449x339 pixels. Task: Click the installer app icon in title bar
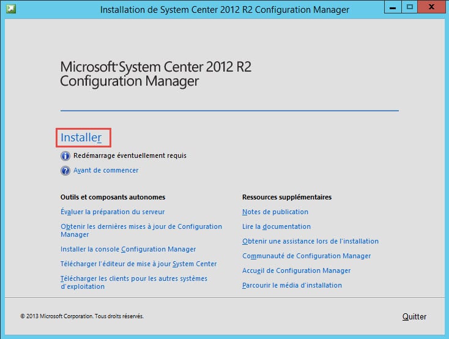[11, 9]
